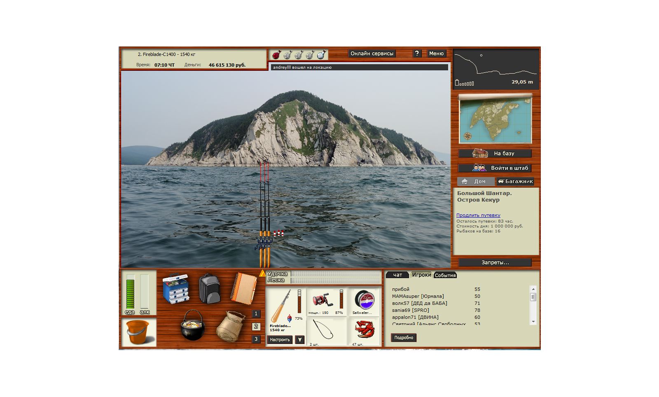Click the Настроить button
The height and width of the screenshot is (397, 659).
280,340
